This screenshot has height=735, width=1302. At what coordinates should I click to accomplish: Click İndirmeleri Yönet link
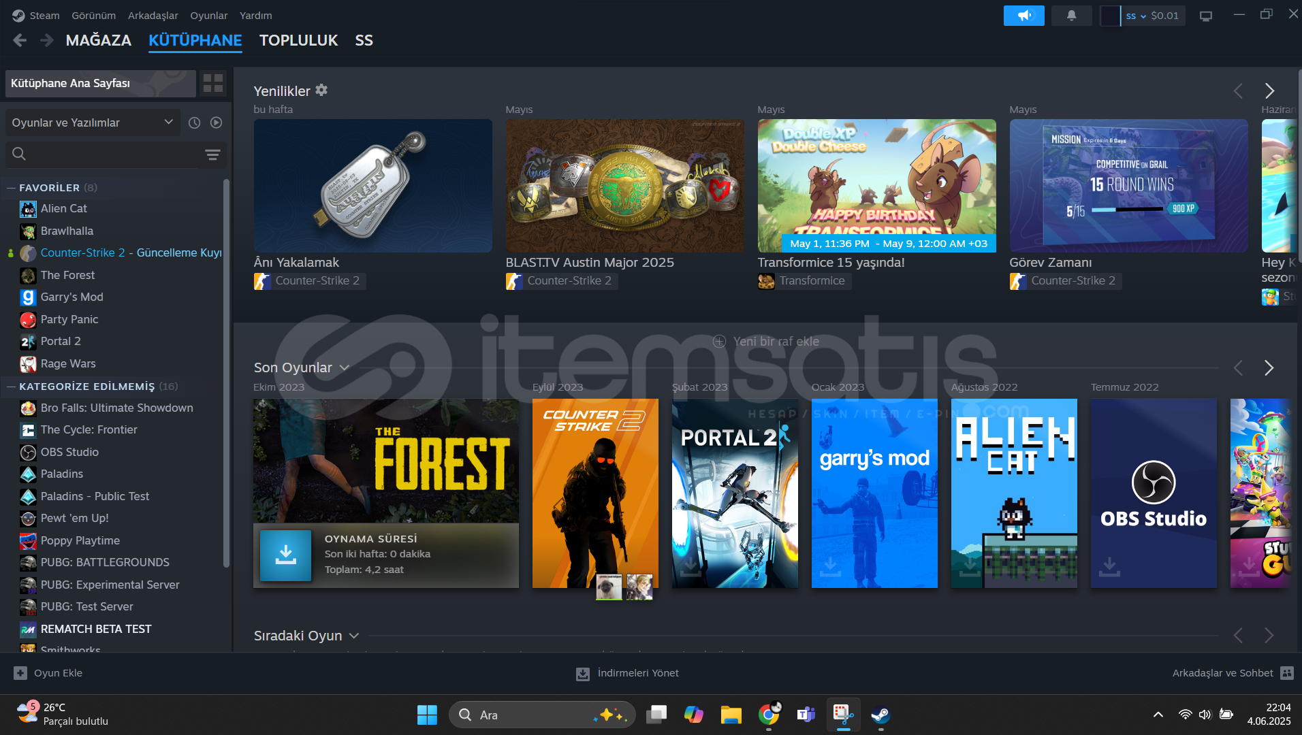pyautogui.click(x=638, y=673)
